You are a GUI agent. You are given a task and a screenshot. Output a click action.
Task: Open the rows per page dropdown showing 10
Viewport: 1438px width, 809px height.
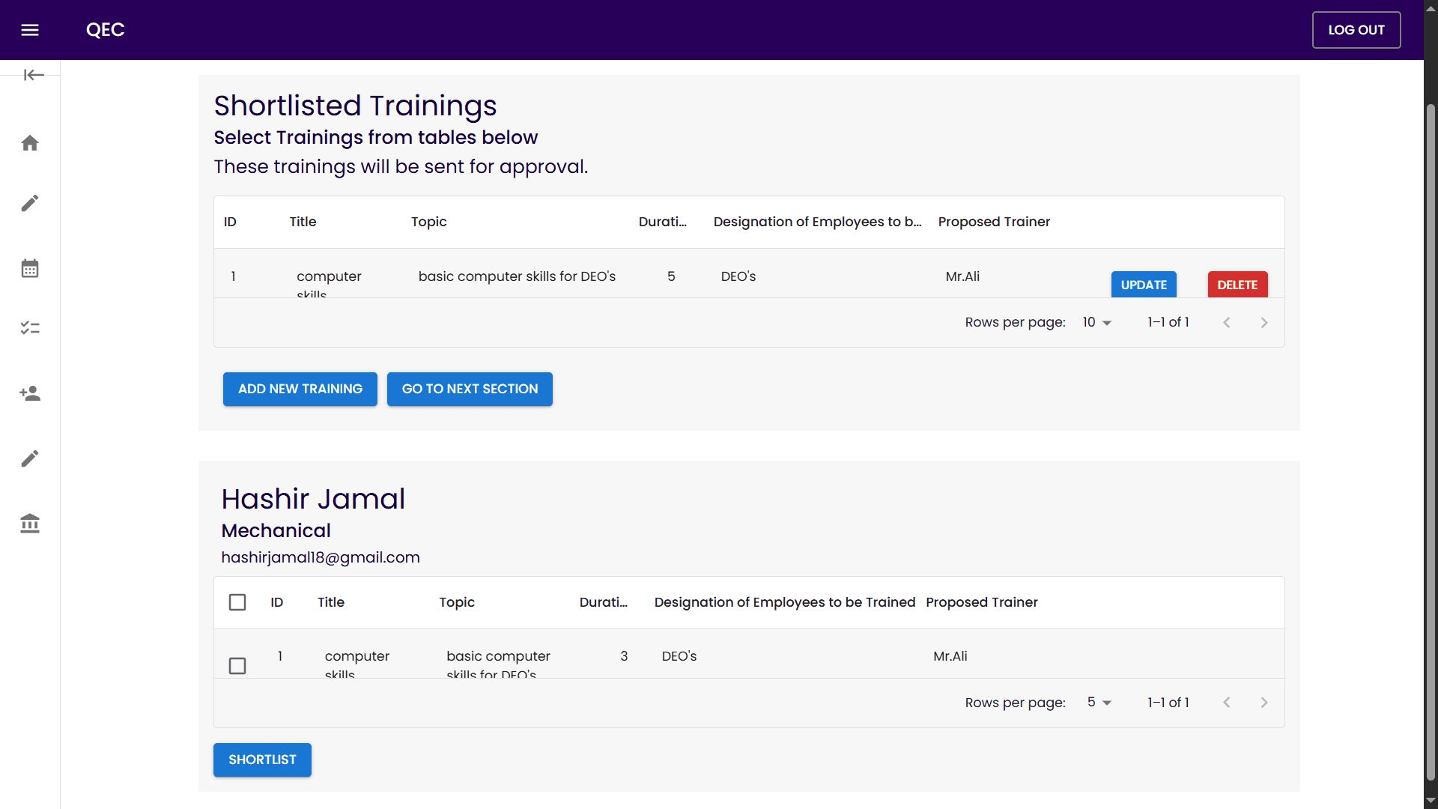point(1096,322)
